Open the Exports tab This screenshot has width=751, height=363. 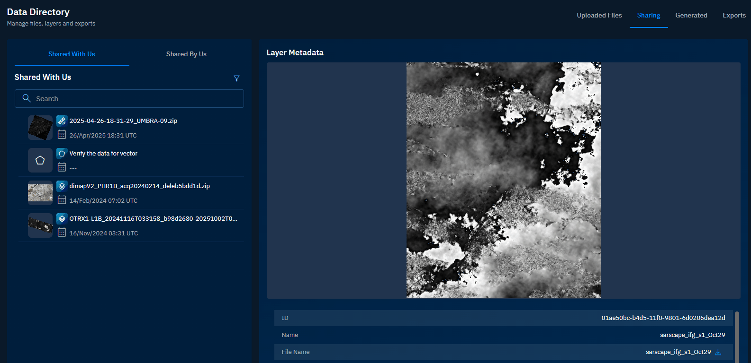734,15
